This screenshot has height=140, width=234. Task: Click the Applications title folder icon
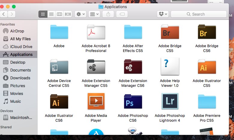[x=101, y=7]
